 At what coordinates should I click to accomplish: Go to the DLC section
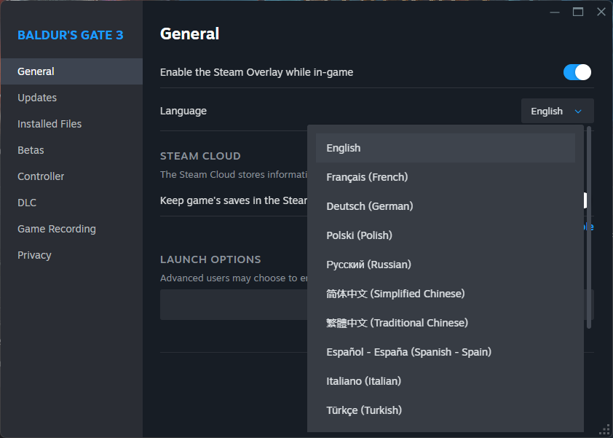pyautogui.click(x=71, y=203)
